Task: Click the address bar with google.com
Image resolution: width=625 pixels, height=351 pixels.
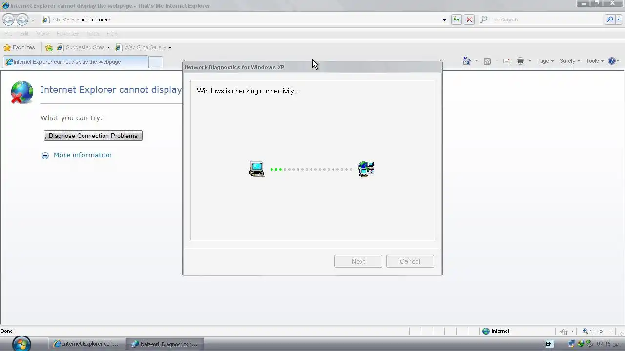Action: click(x=244, y=19)
